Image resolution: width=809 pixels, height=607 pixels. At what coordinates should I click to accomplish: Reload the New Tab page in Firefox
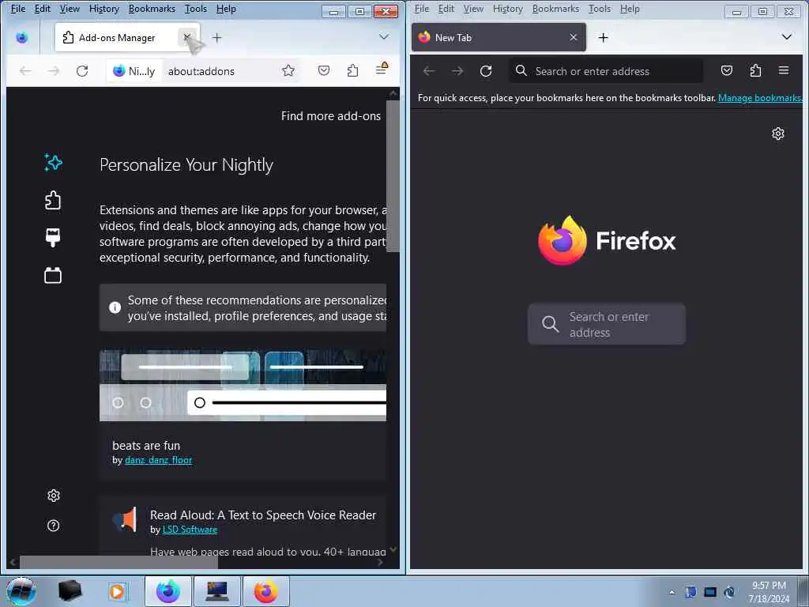tap(486, 70)
